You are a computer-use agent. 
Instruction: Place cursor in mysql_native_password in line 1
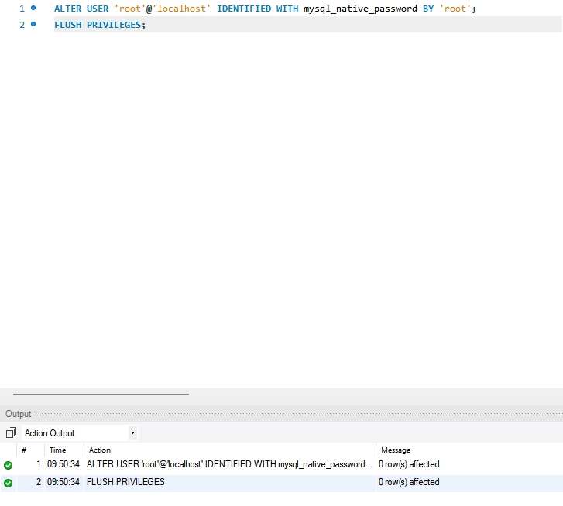(x=360, y=9)
